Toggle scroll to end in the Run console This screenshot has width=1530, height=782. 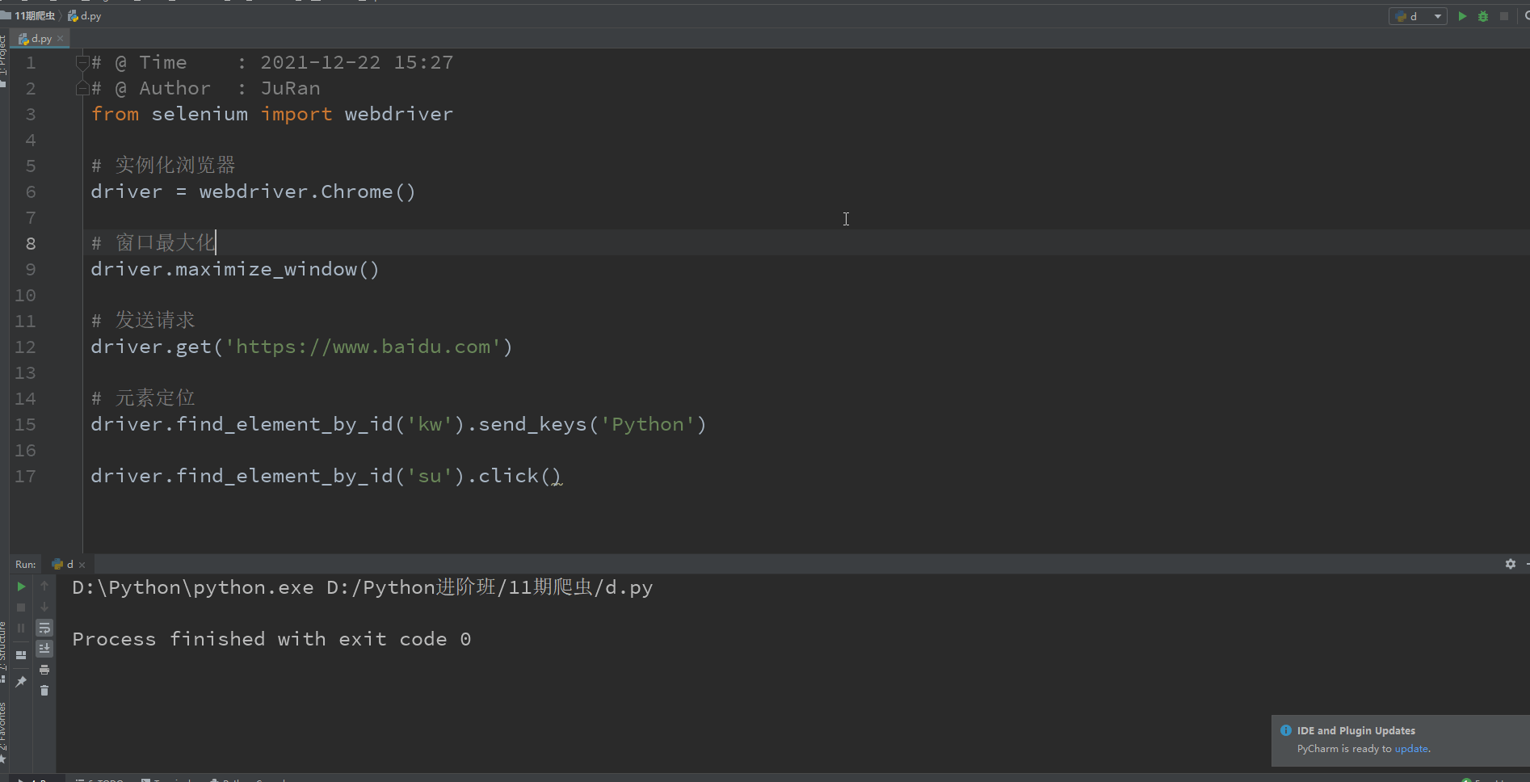pyautogui.click(x=44, y=649)
